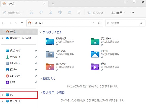146x108 pixels.
Task: Click the pin icon beside sidebar ミュージック
Action: (x=36, y=76)
